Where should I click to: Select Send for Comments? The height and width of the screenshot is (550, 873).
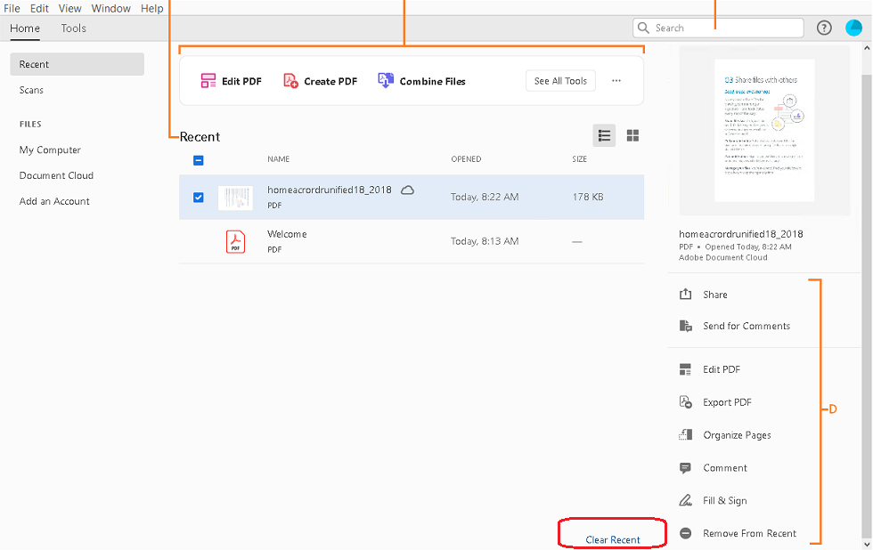click(747, 326)
